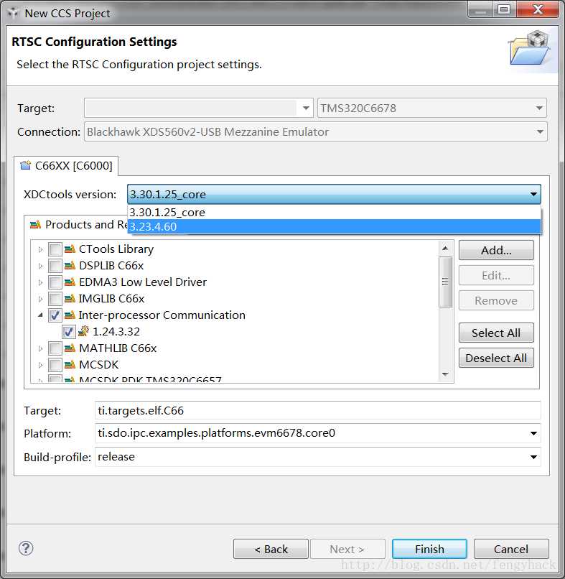The width and height of the screenshot is (565, 579).
Task: Click the help question mark icon
Action: 26,548
